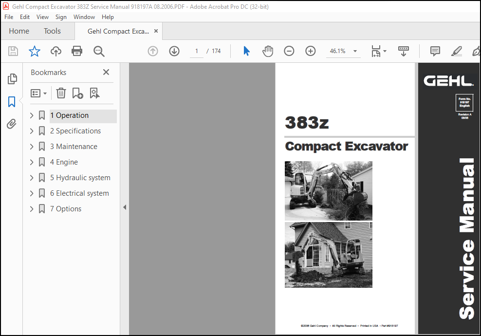Select the 2 Specifications bookmark

pyautogui.click(x=75, y=131)
